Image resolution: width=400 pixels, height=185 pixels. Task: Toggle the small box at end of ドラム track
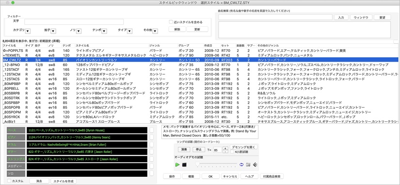(152, 145)
